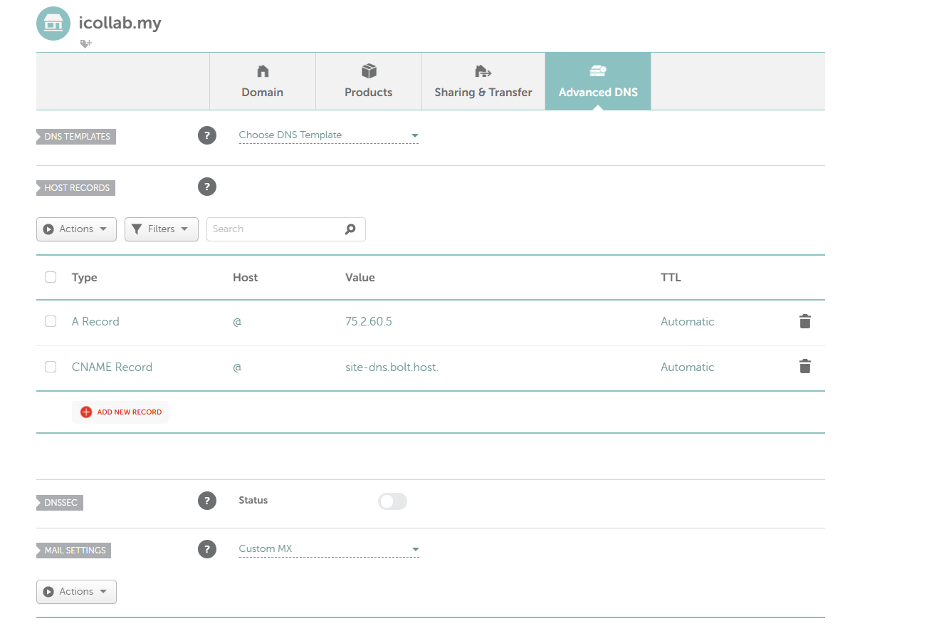Viewport: 934px width, 631px height.
Task: Delete the CNAME Record trash icon
Action: point(804,367)
